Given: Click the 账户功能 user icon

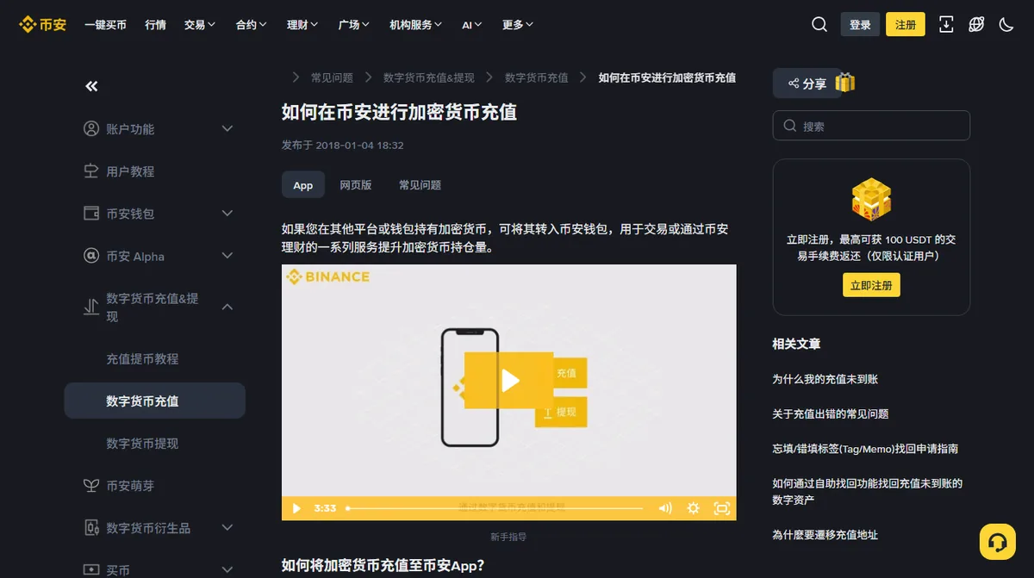Looking at the screenshot, I should [91, 128].
